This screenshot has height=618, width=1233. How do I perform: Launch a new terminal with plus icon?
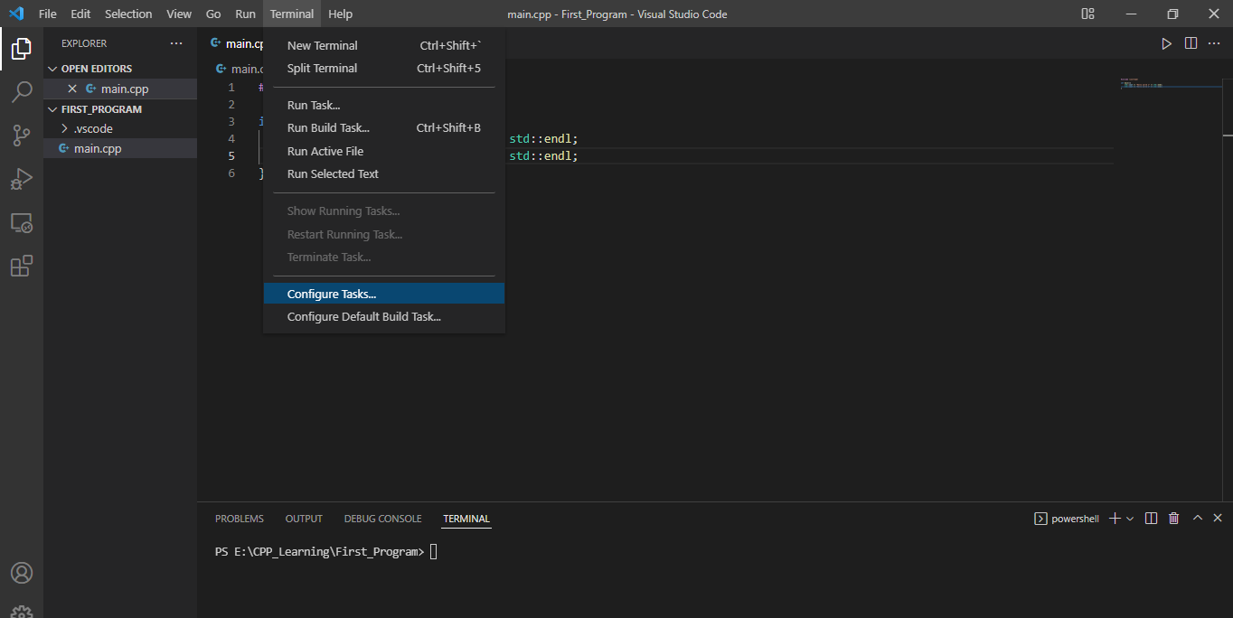tap(1114, 518)
